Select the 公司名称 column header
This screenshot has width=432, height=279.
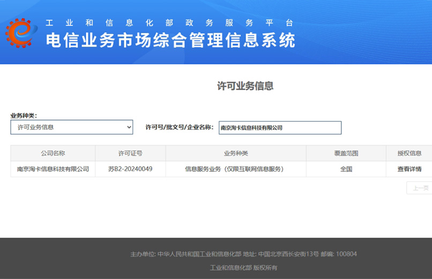53,153
